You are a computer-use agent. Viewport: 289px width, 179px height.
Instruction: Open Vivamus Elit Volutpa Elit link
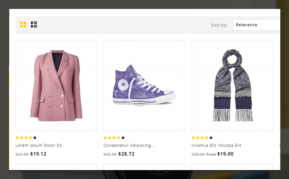(216, 145)
